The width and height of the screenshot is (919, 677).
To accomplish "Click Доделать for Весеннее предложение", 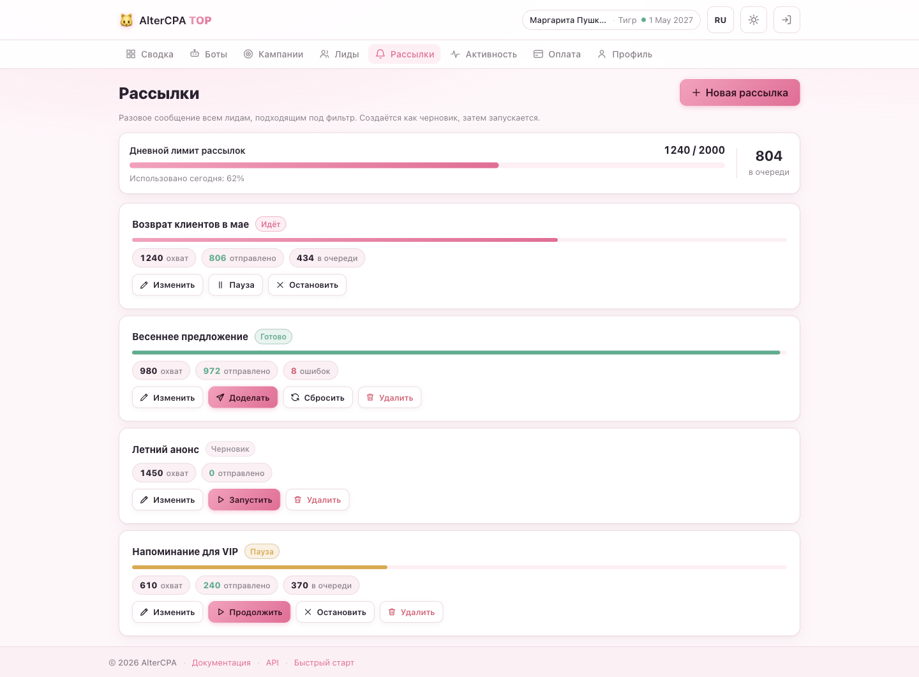I will (x=243, y=398).
